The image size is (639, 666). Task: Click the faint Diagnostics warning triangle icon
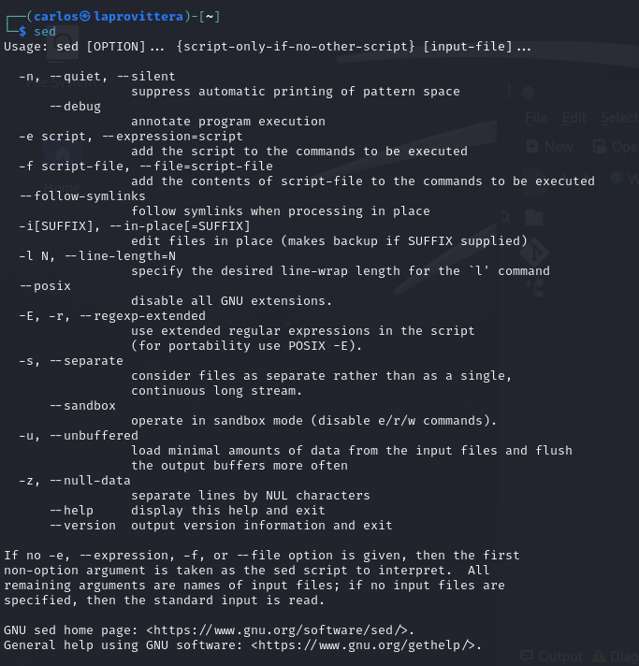click(x=599, y=657)
